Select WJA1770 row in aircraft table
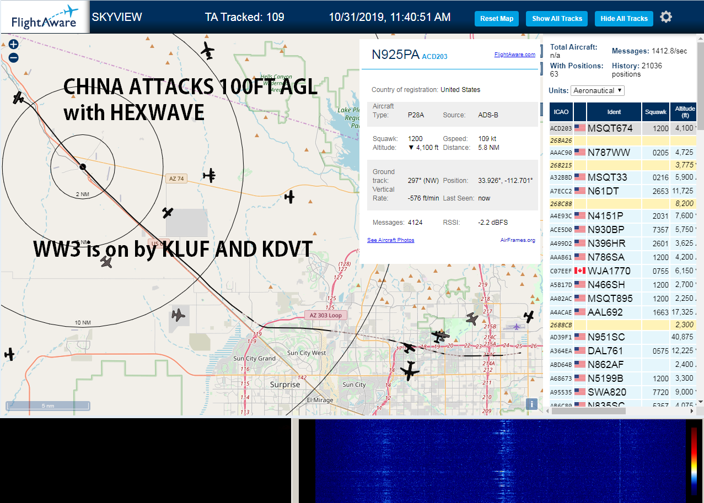This screenshot has height=503, width=704. (623, 271)
